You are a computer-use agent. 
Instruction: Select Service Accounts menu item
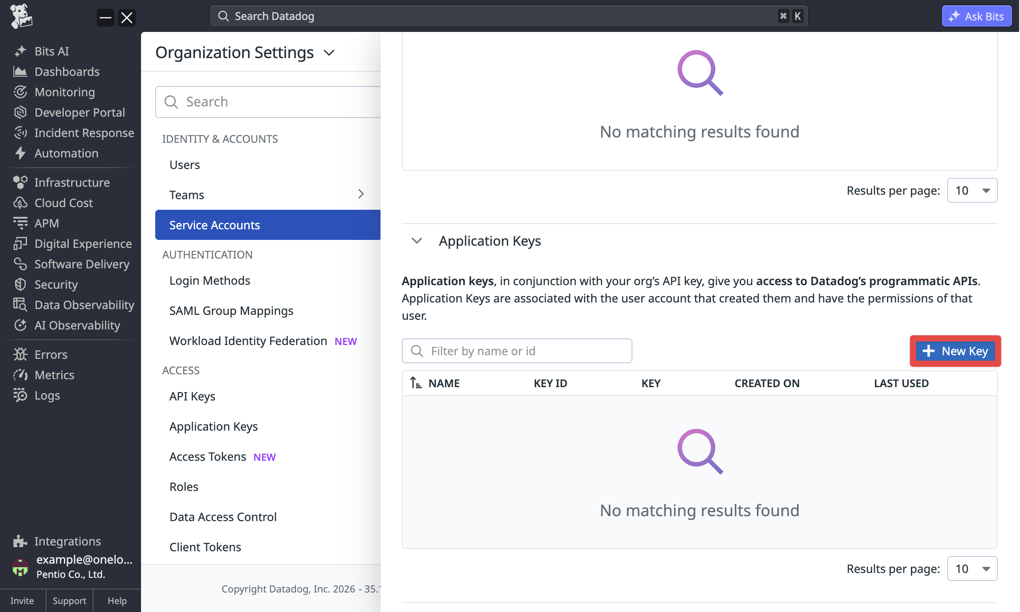[268, 225]
